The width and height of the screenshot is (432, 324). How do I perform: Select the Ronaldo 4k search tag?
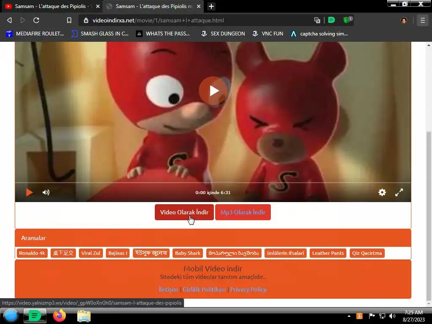click(x=32, y=253)
